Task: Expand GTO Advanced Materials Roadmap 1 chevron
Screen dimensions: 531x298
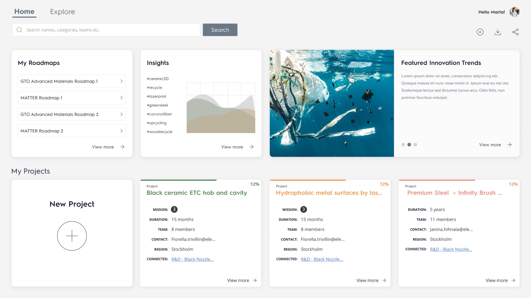Action: 121,81
